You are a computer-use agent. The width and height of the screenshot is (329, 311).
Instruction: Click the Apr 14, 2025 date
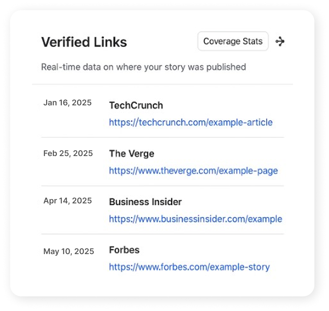(68, 201)
